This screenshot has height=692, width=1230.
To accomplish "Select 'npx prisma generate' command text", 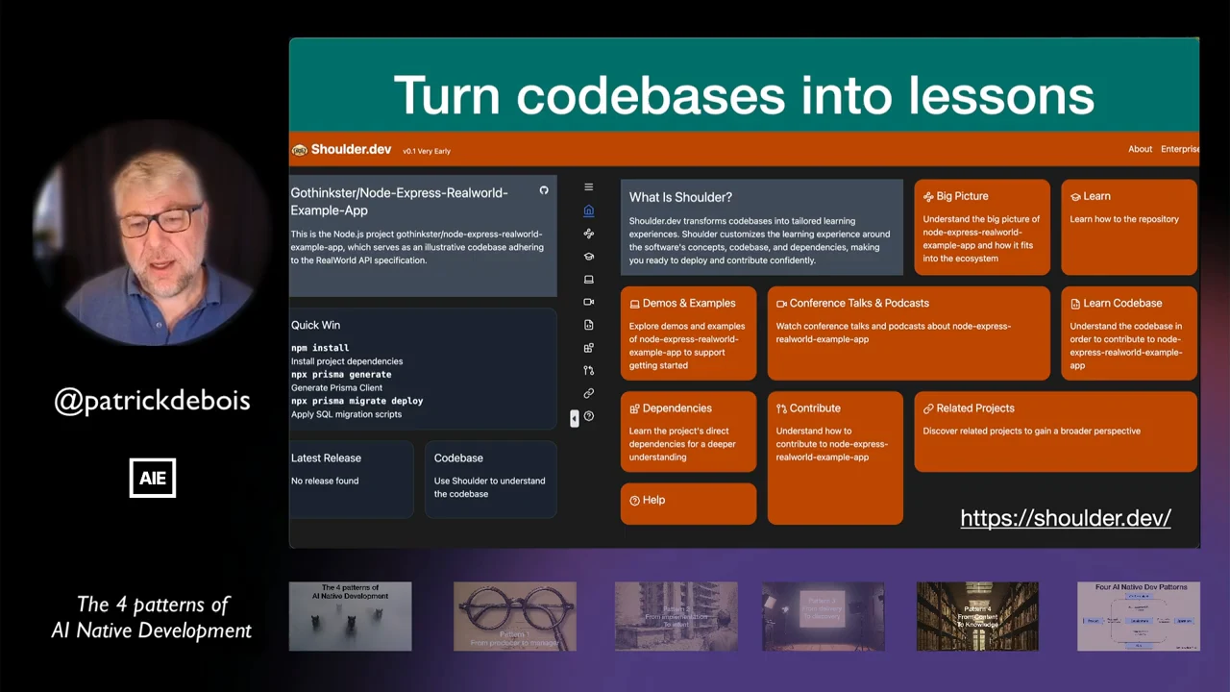I will tap(341, 374).
